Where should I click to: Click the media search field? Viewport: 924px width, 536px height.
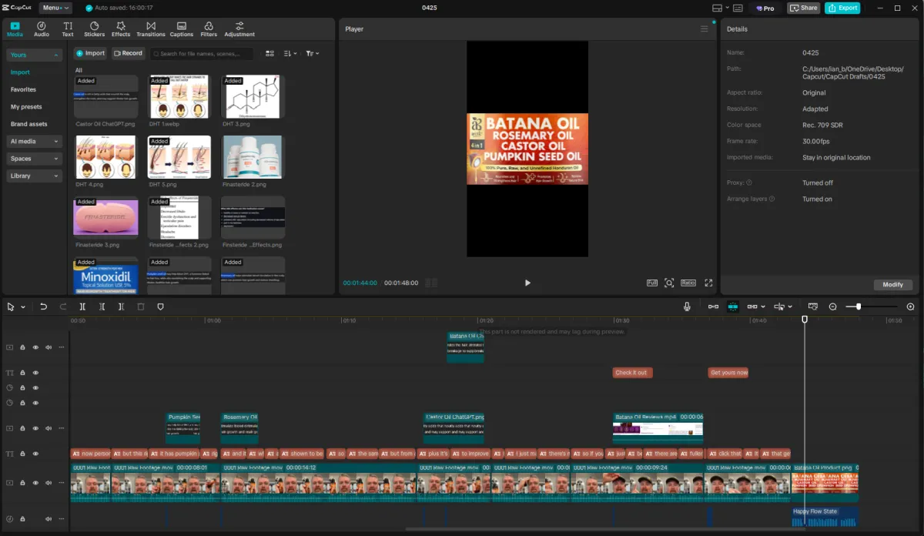202,53
